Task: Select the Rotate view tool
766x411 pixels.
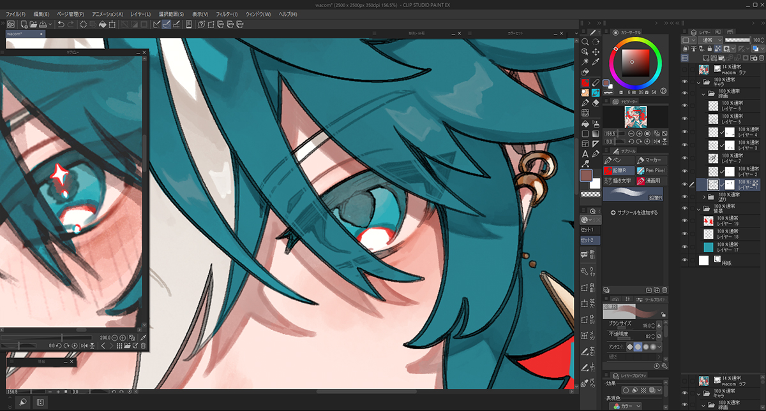Action: (596, 41)
